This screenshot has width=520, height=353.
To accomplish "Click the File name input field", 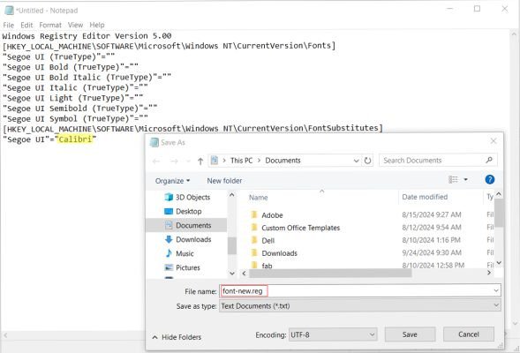I will pos(360,291).
